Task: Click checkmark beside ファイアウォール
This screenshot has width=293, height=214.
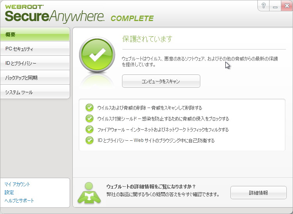Action: [90, 129]
